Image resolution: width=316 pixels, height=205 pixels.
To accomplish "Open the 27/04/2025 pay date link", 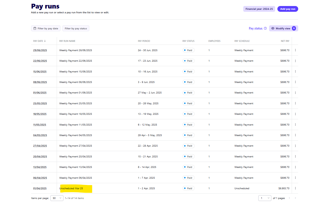I will click(x=40, y=146).
